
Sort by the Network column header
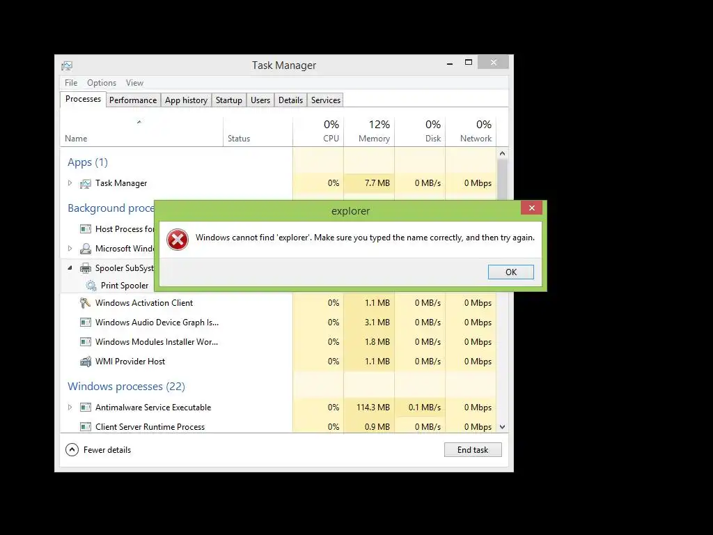(471, 132)
